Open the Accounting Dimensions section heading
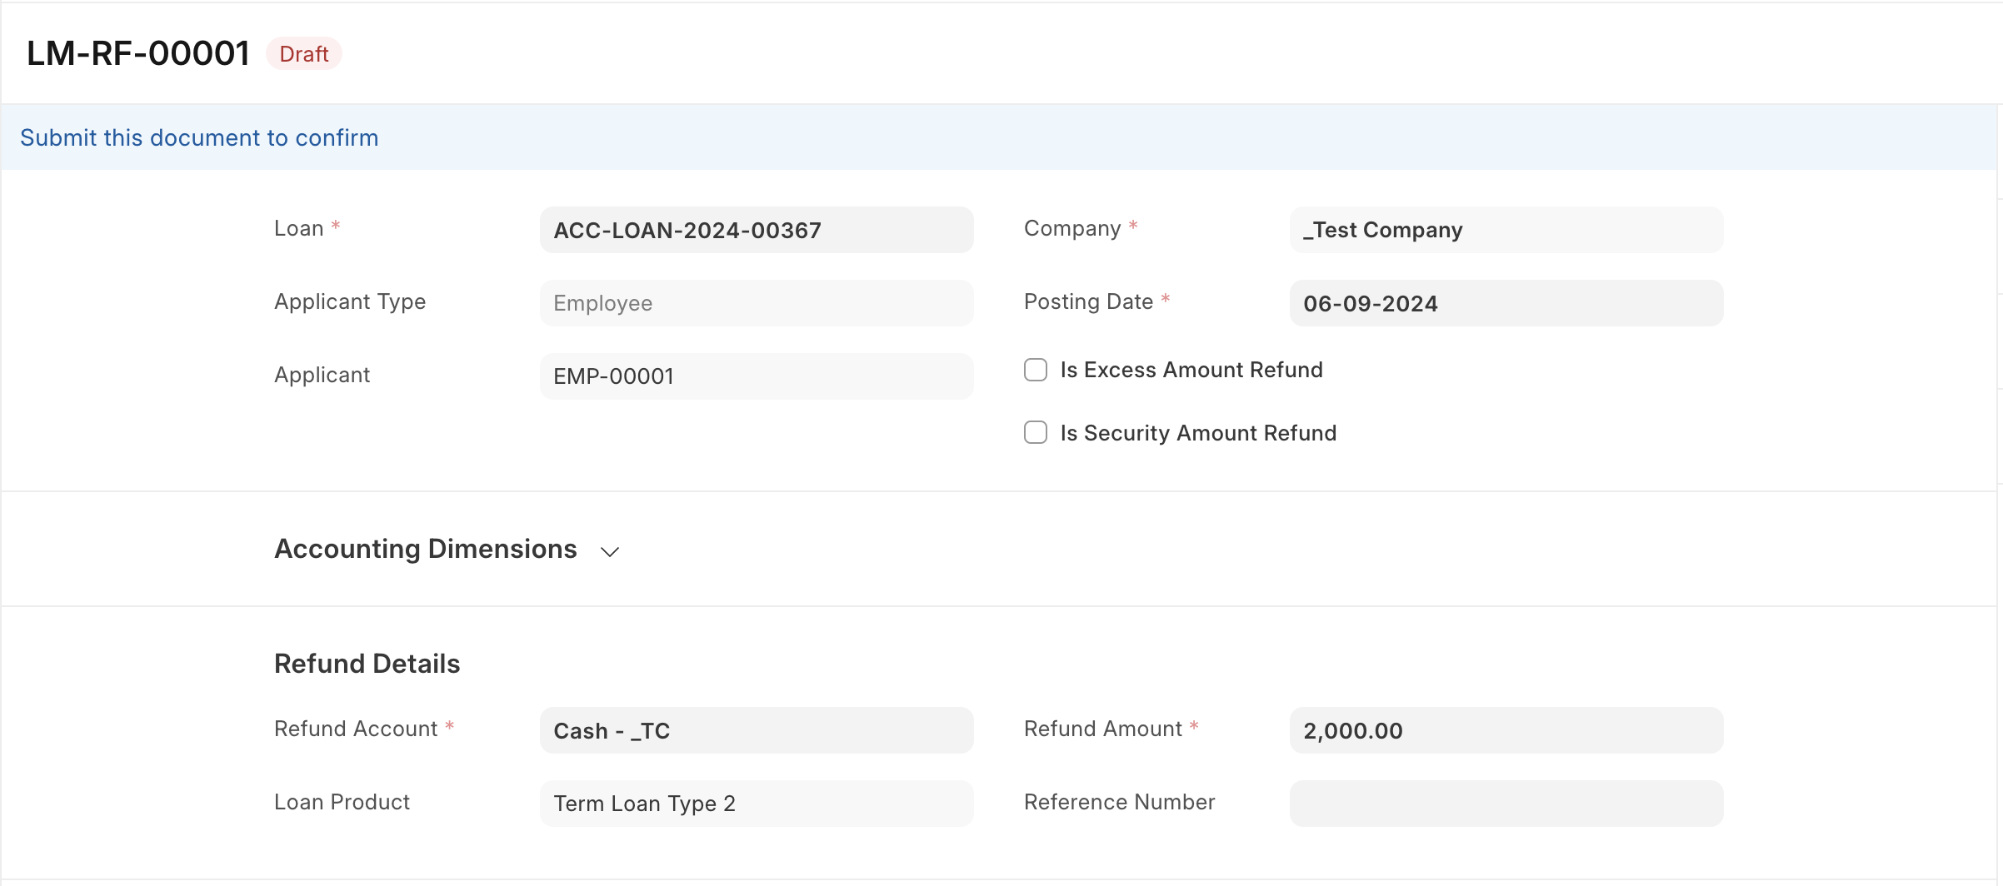The height and width of the screenshot is (886, 2003). pyautogui.click(x=426, y=549)
